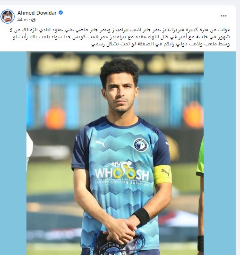This screenshot has height=255, width=240.
Task: Click the blurred Arabic banner atop photo
Action: (117, 64)
